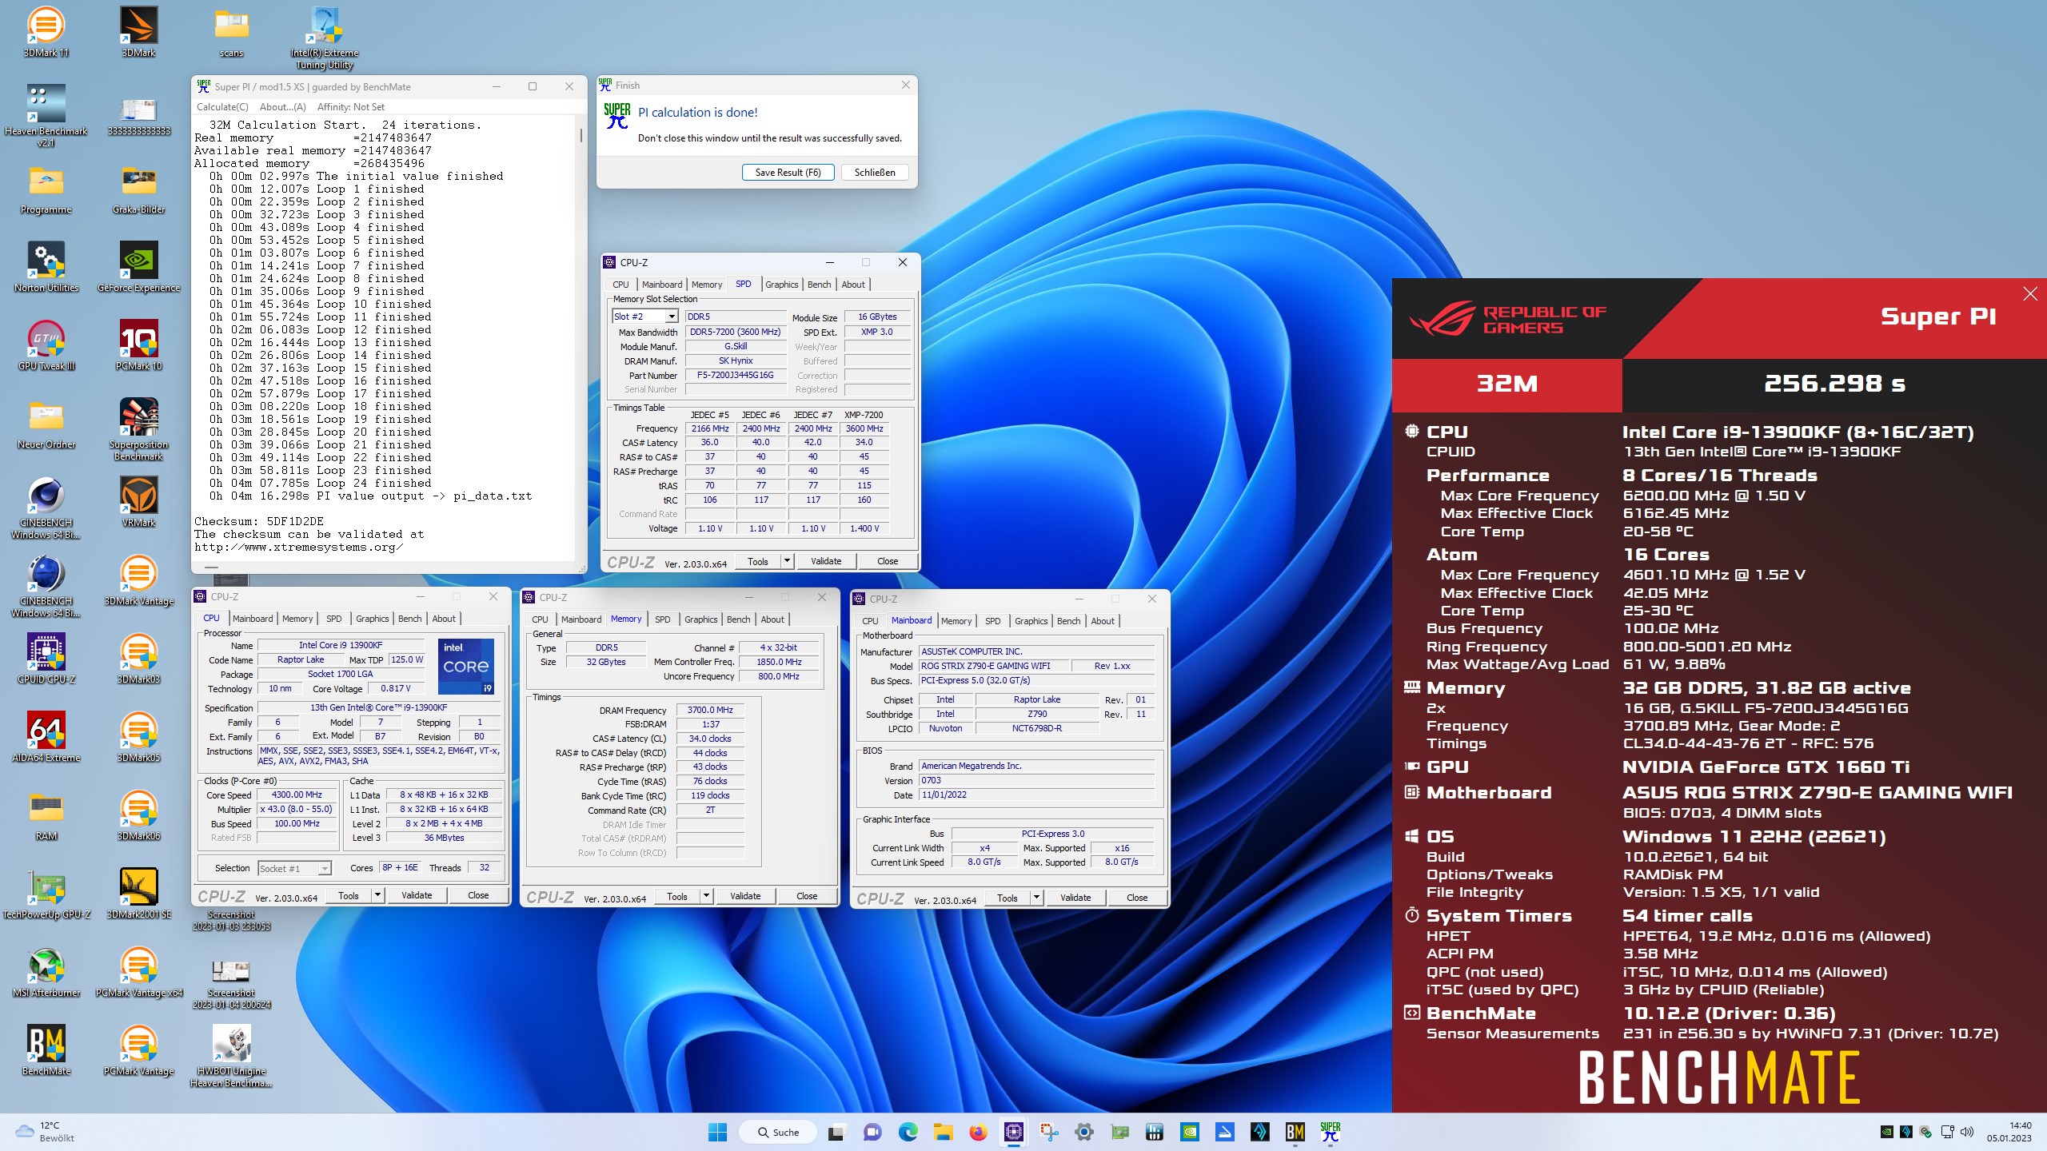Open Superposition Benchmark shortcut

coord(138,429)
